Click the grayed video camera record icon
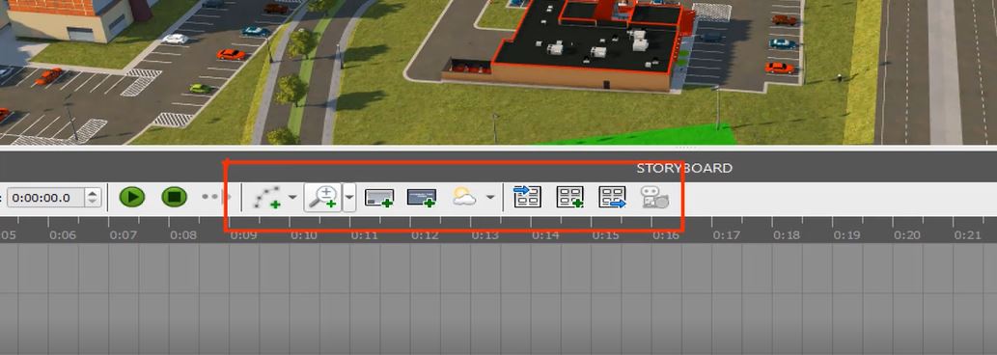Viewport: 997px width, 355px height. [655, 198]
